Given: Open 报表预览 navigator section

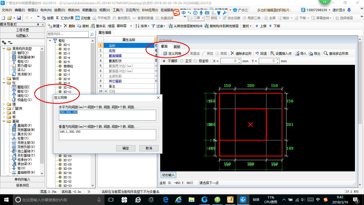Looking at the screenshot, I should 23,185.
